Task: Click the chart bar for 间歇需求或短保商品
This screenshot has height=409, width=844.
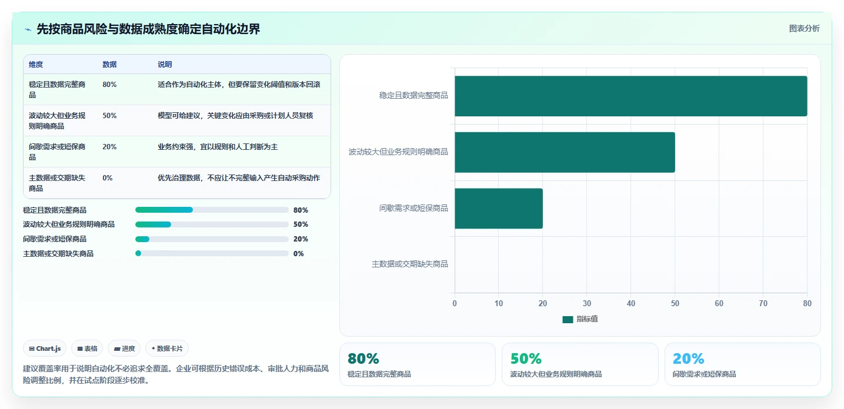Action: tap(499, 208)
